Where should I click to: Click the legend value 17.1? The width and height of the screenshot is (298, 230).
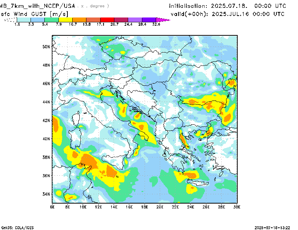pyautogui.click(x=101, y=24)
